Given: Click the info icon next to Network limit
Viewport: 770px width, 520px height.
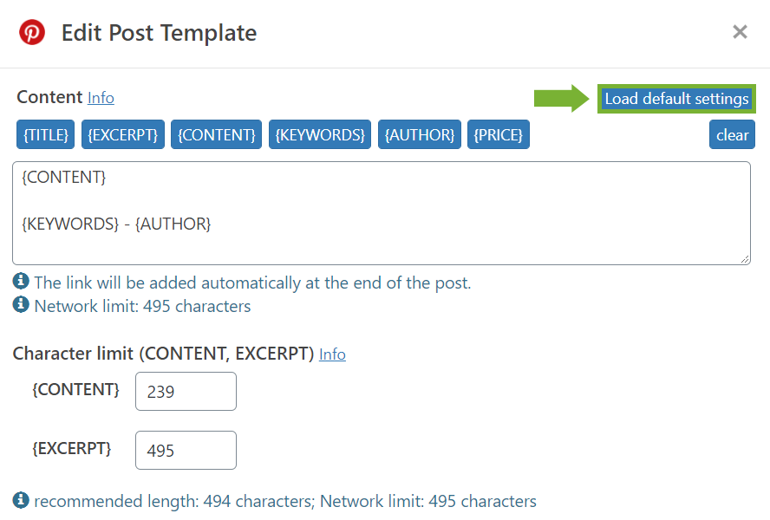Looking at the screenshot, I should [x=21, y=304].
